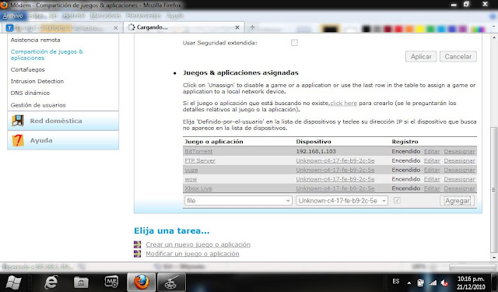Image resolution: width=498 pixels, height=292 pixels.
Task: Click icon beside Crear un nuevo juego
Action: point(137,245)
